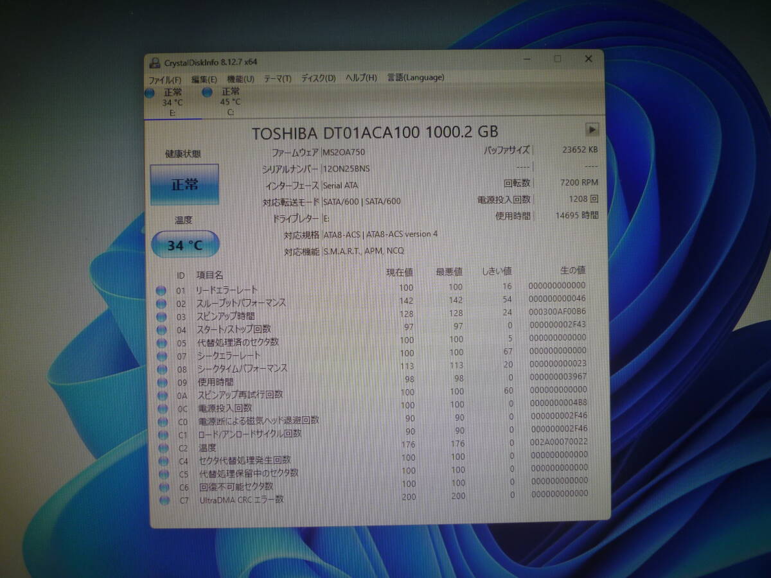Click the status icon for スタート/ストップ回数
The height and width of the screenshot is (578, 771).
tap(161, 329)
